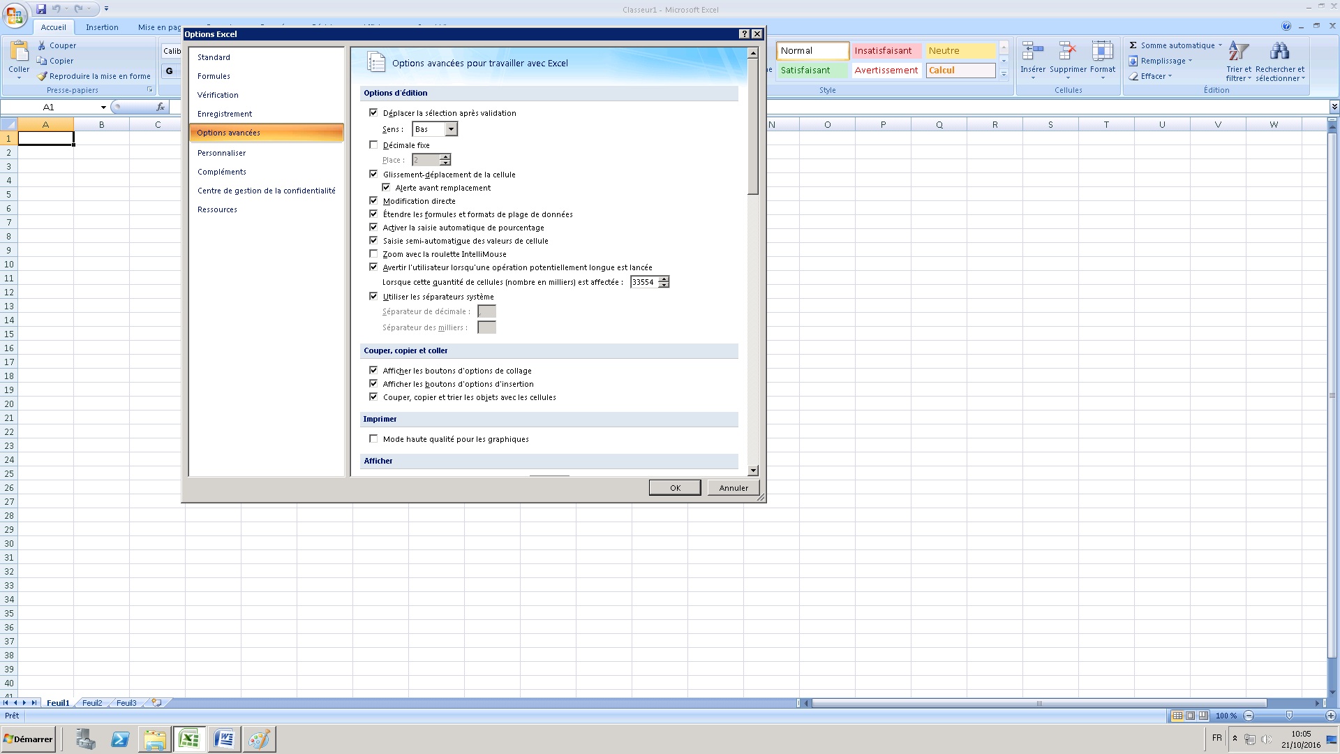
Task: Switch to the Insertion ribbon tab
Action: point(102,27)
